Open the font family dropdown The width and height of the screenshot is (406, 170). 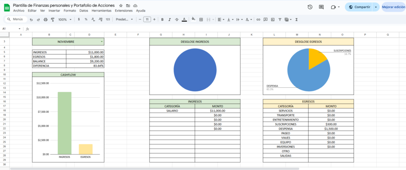(124, 19)
